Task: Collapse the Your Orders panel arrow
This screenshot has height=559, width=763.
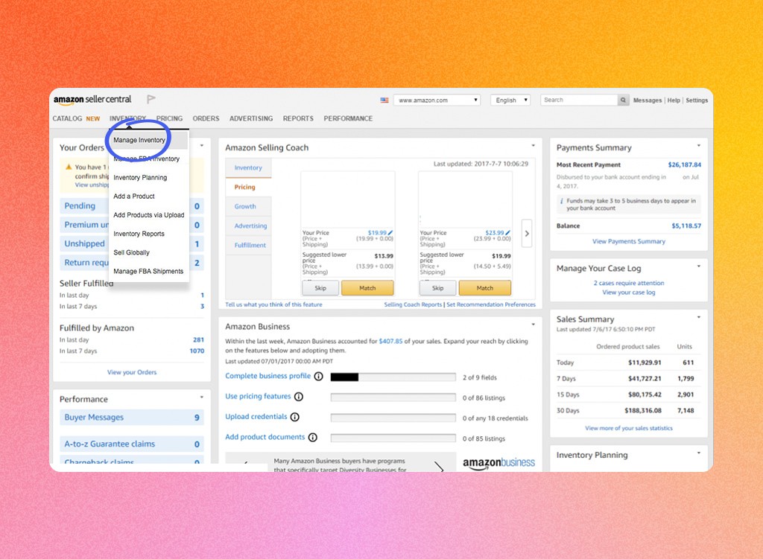Action: (x=202, y=145)
